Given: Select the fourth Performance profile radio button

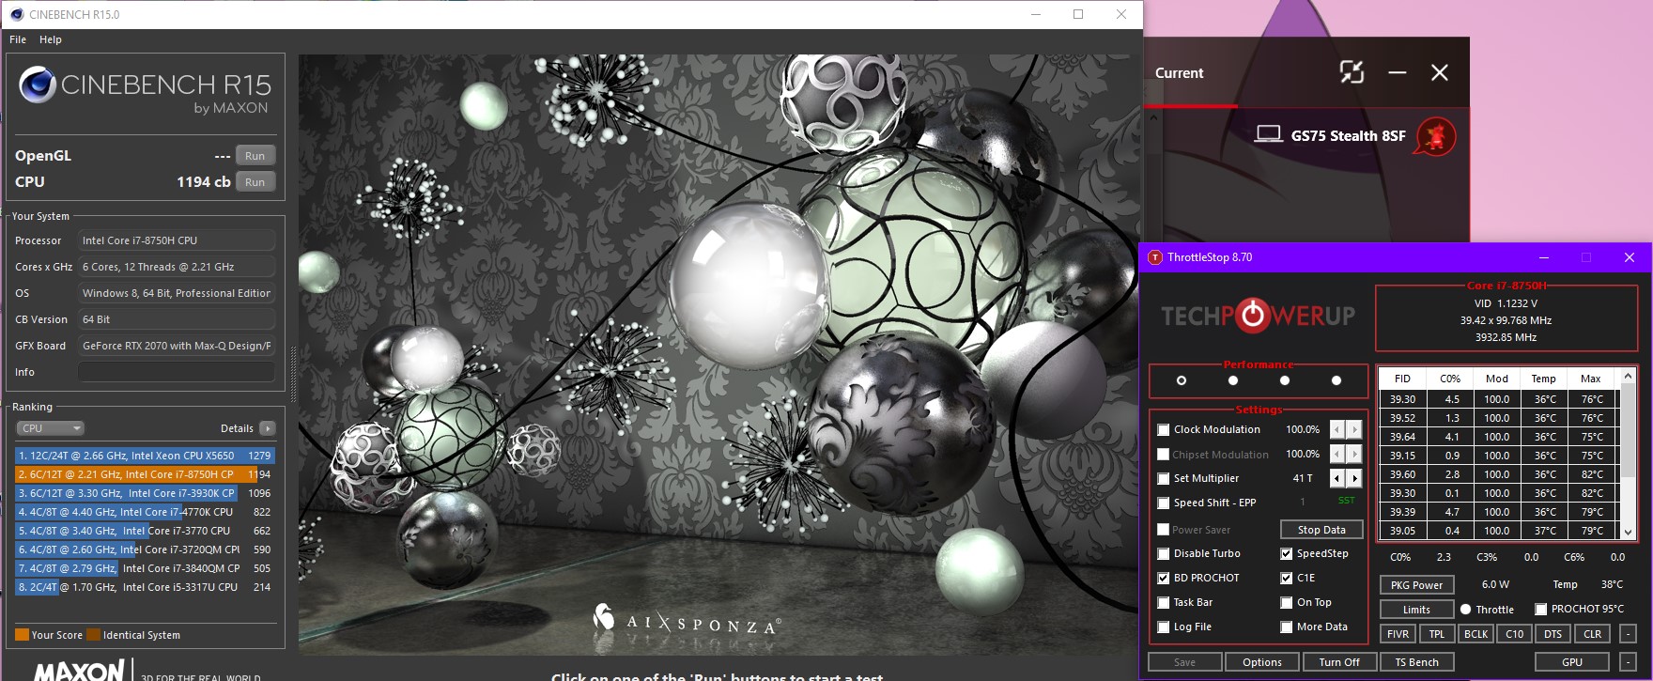Looking at the screenshot, I should click(x=1336, y=380).
